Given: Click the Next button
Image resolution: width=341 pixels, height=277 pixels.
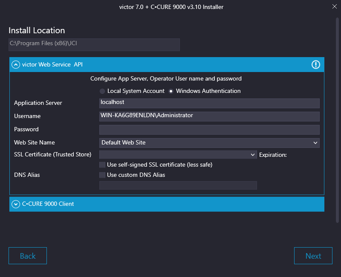Looking at the screenshot, I should 313,256.
